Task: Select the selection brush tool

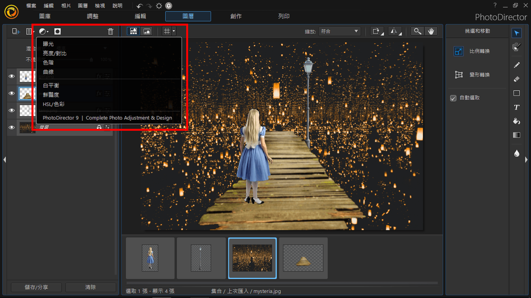Action: pyautogui.click(x=516, y=47)
